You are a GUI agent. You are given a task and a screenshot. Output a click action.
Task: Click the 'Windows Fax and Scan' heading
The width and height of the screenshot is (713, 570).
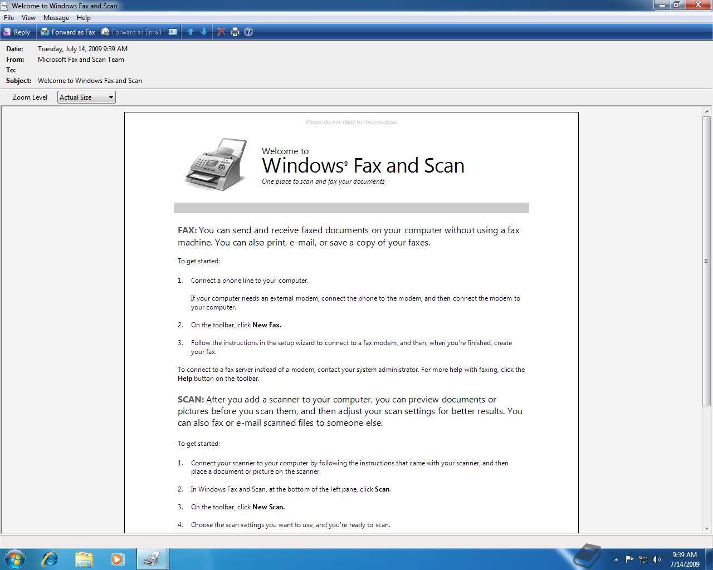363,165
